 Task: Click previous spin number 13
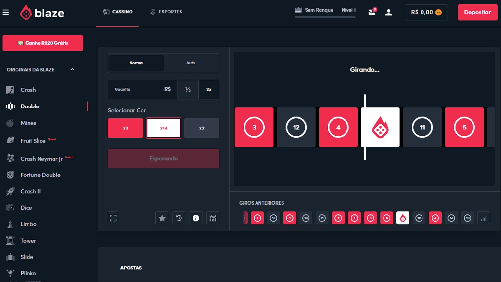point(273,218)
